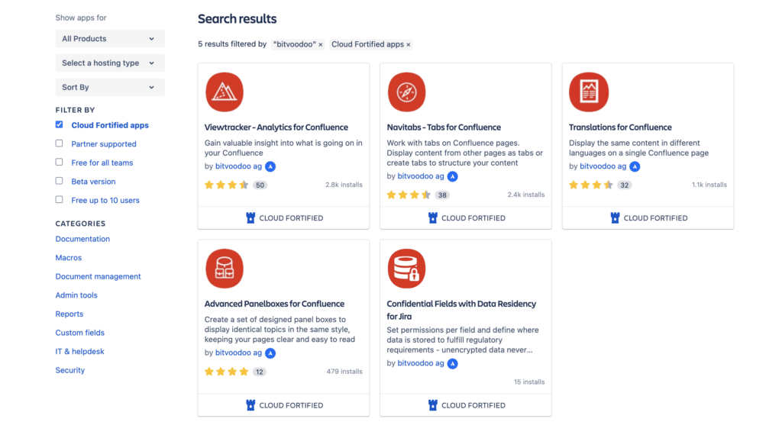Expand the All Products dropdown
Screen dimensions: 782x422
click(110, 39)
